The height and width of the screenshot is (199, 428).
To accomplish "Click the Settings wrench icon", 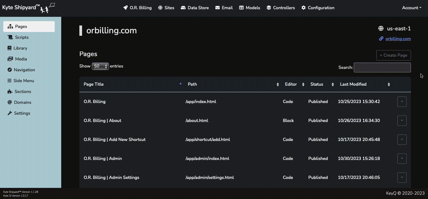I will [10, 113].
